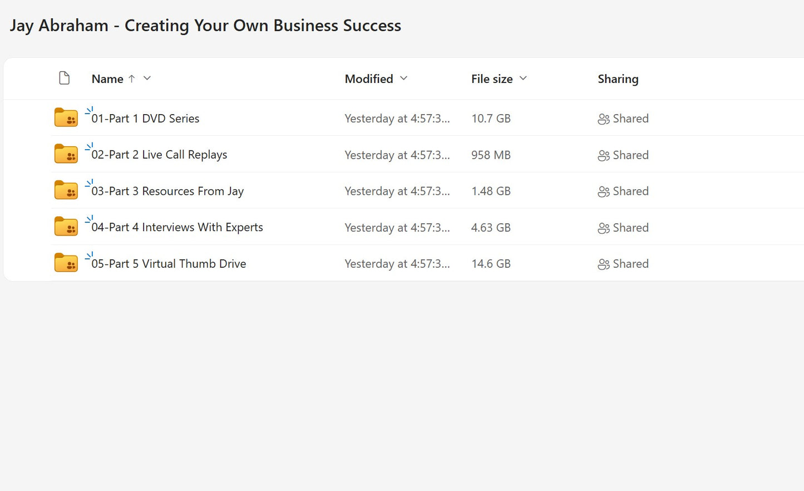The height and width of the screenshot is (491, 804).
Task: Click Shared for 02-Part 2 Live Call Replays
Action: pyautogui.click(x=630, y=155)
